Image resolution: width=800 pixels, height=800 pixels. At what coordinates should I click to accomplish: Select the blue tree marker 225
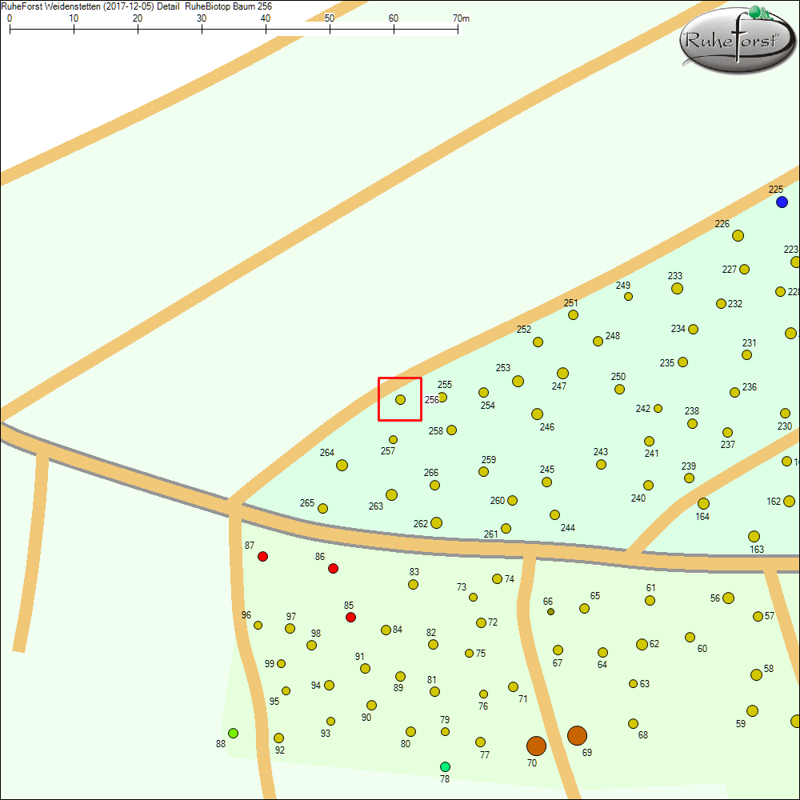pos(782,202)
